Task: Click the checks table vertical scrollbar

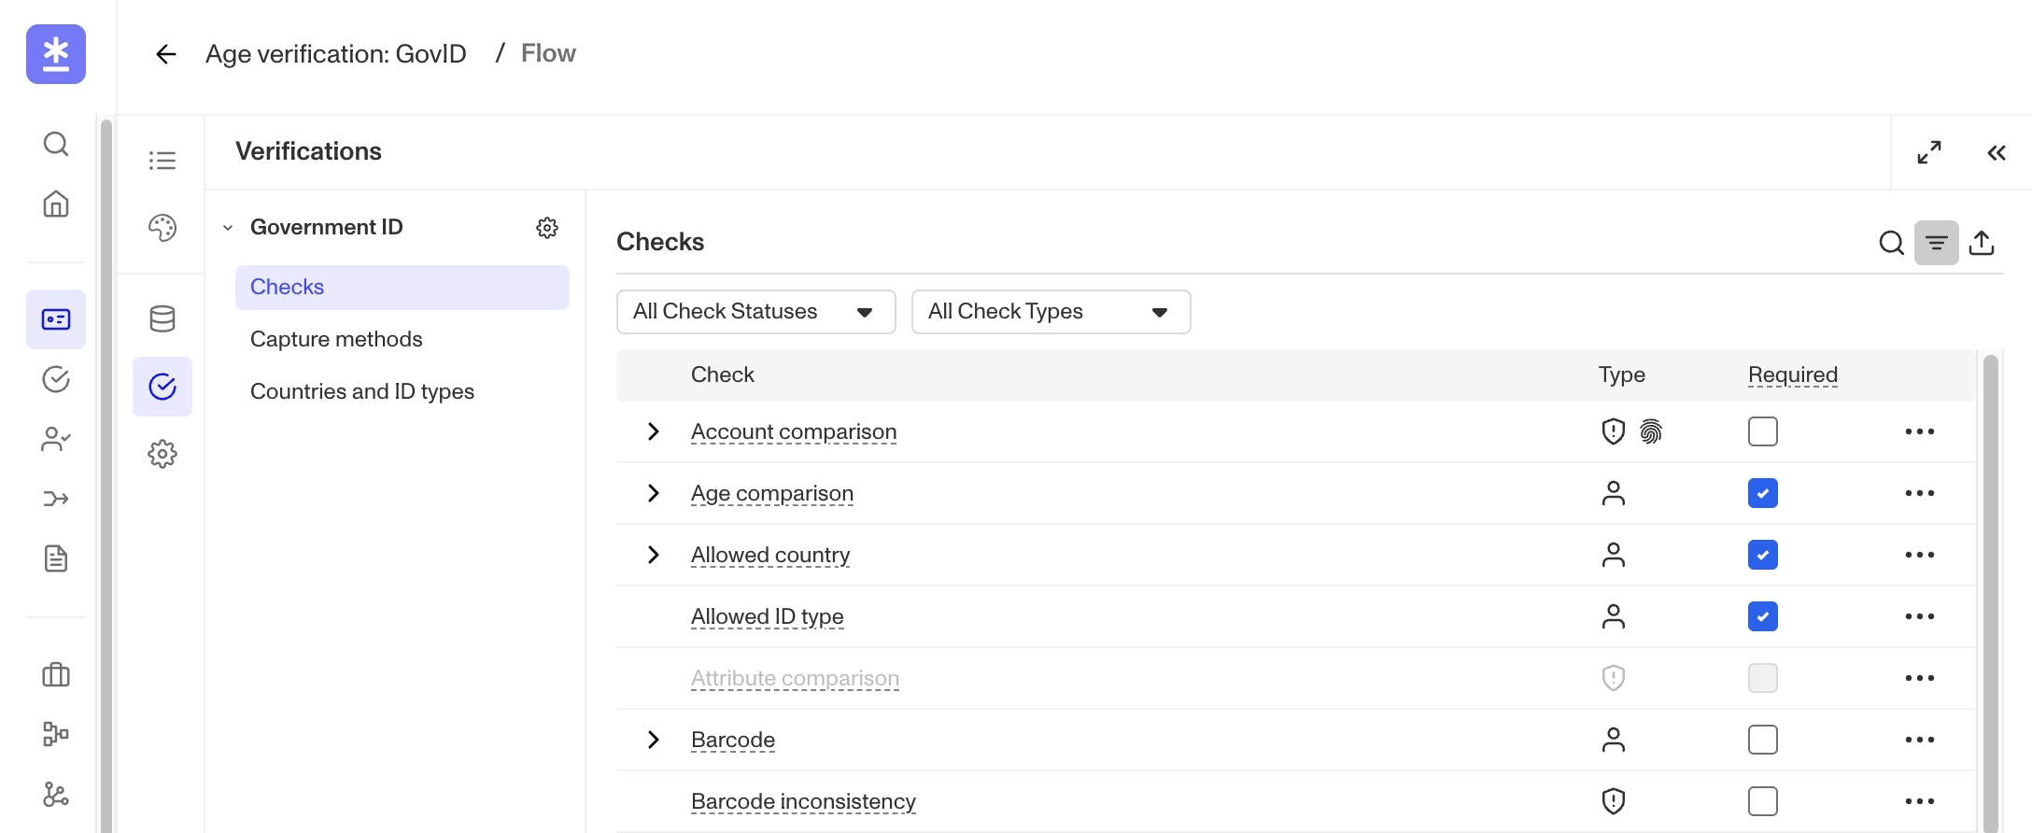Action: [x=1990, y=588]
